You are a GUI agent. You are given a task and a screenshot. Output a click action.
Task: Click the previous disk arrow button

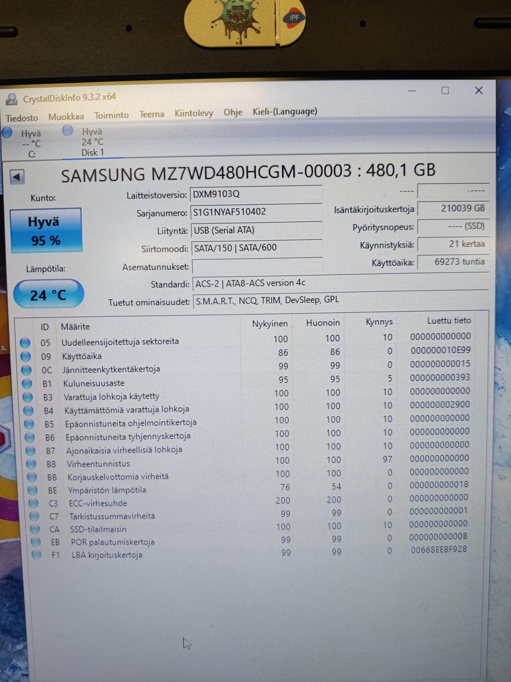click(x=17, y=177)
